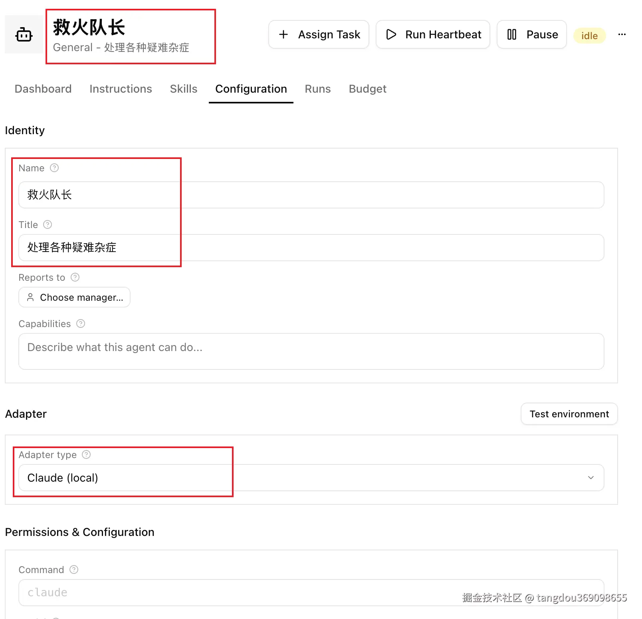Click the Test environment button

tap(569, 414)
